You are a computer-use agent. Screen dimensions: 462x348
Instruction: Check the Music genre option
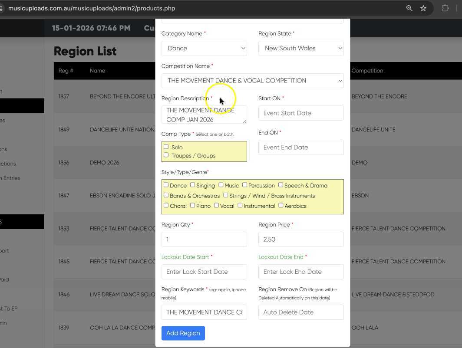pyautogui.click(x=221, y=185)
